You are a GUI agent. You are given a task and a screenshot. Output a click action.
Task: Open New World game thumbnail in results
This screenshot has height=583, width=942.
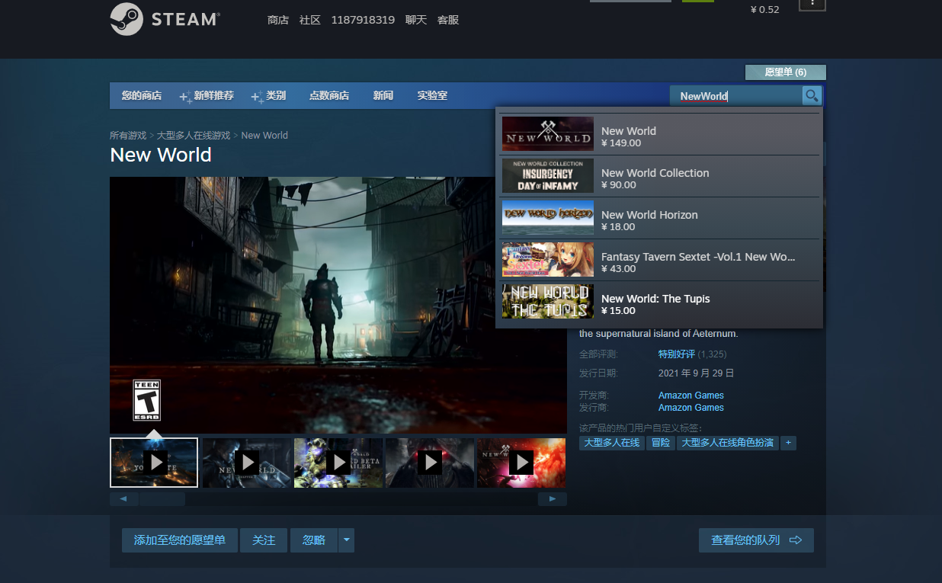pyautogui.click(x=548, y=134)
